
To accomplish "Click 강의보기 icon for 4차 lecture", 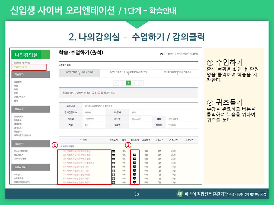I will [113, 163].
